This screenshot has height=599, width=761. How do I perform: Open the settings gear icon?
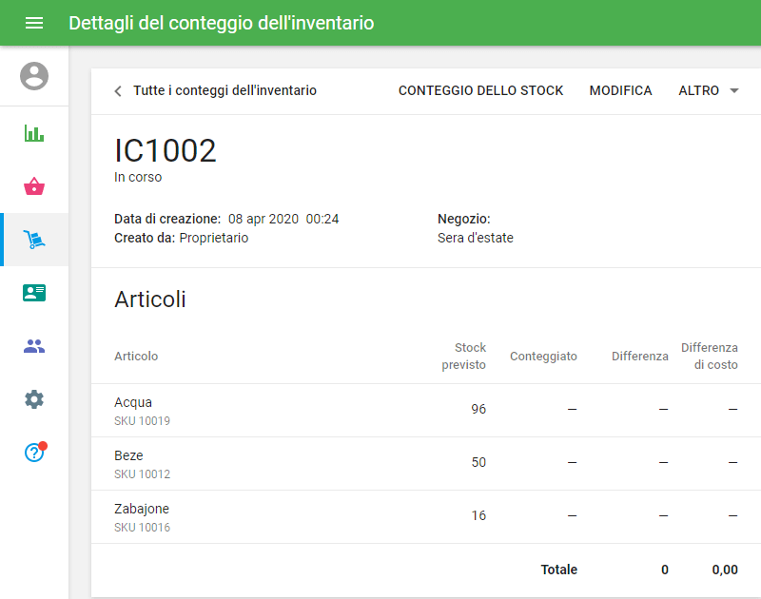click(34, 399)
